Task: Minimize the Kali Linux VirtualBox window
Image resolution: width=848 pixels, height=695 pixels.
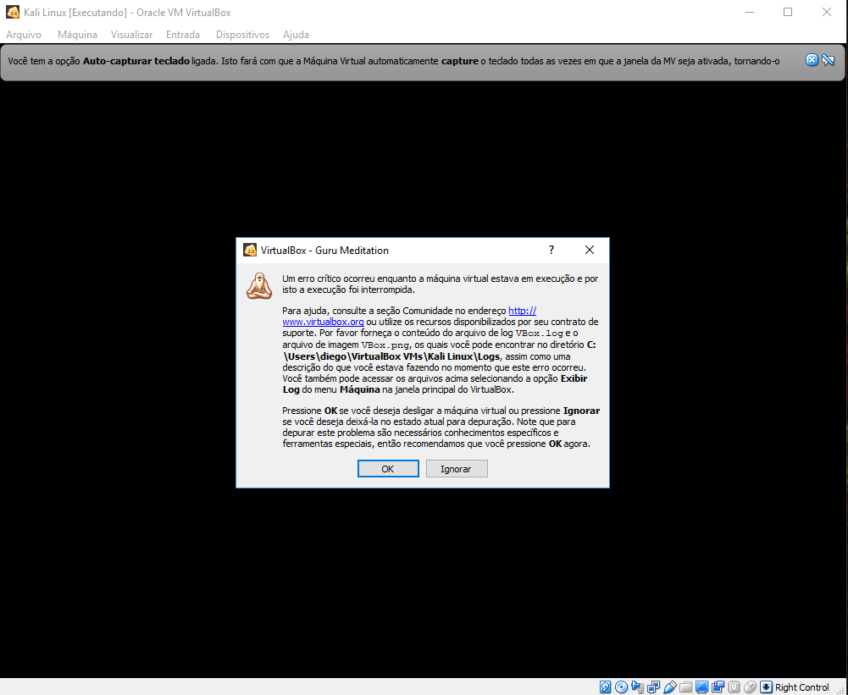Action: pos(750,12)
